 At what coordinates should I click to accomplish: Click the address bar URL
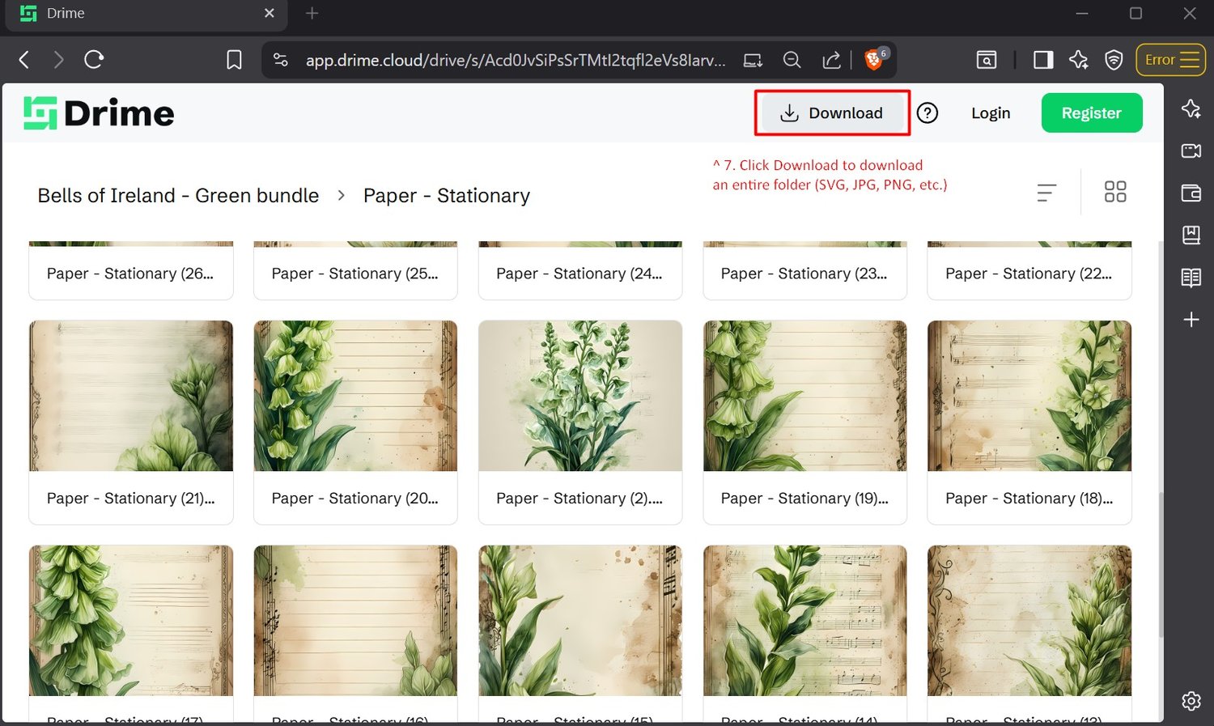515,60
